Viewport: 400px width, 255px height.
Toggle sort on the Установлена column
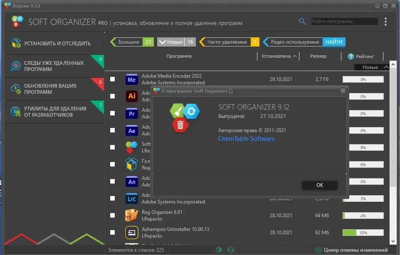tap(279, 56)
